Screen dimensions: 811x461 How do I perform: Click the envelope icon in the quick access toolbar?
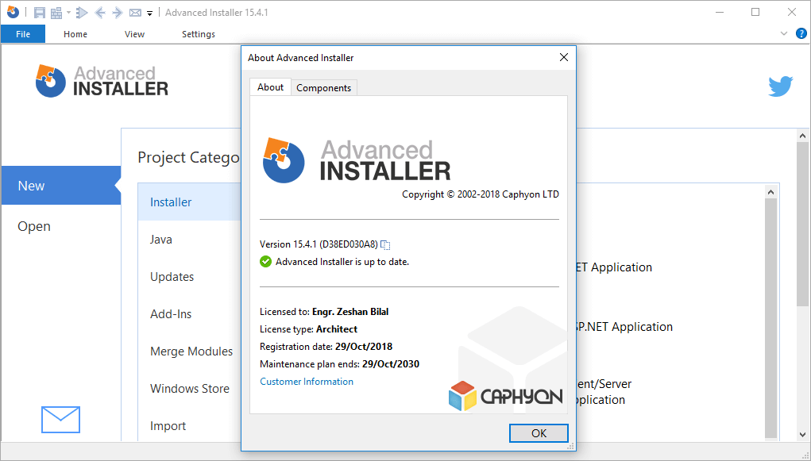click(x=135, y=13)
